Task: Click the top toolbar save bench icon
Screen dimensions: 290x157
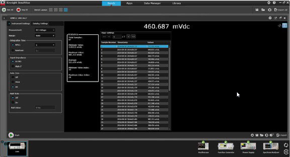Action: tap(257, 10)
